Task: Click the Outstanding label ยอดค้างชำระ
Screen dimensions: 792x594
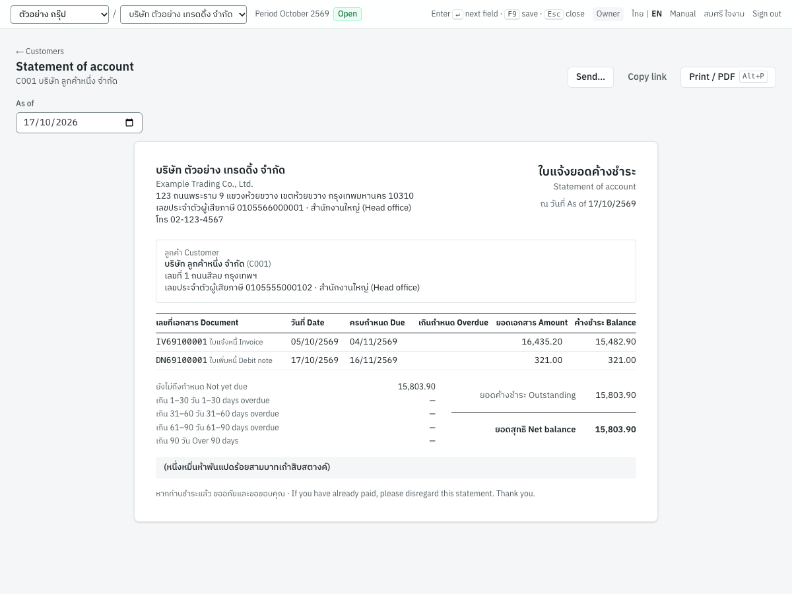Action: pos(528,395)
